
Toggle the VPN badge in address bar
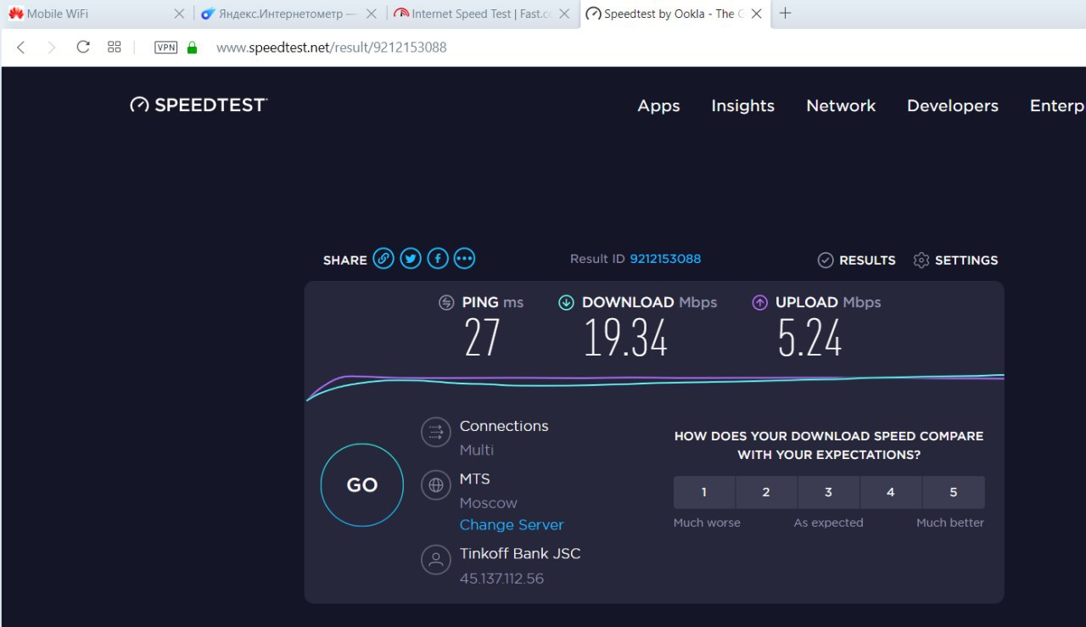tap(166, 48)
